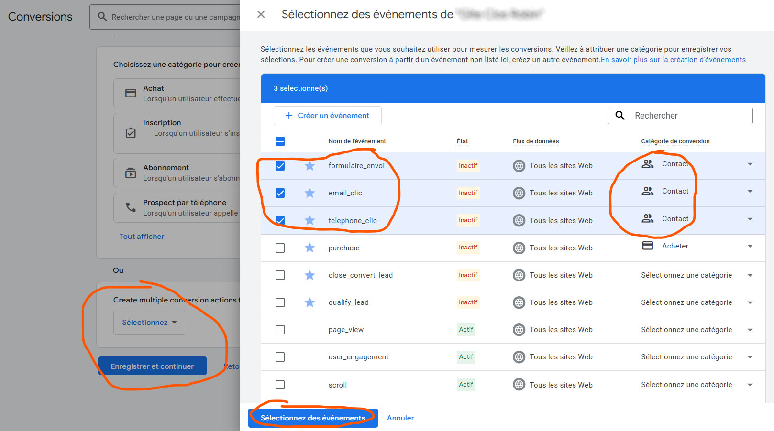Sort by Nom de l'événement column header
The height and width of the screenshot is (431, 774).
point(357,141)
